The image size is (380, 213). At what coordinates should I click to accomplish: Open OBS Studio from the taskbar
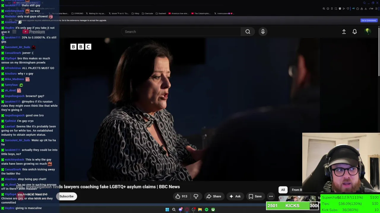point(193,209)
